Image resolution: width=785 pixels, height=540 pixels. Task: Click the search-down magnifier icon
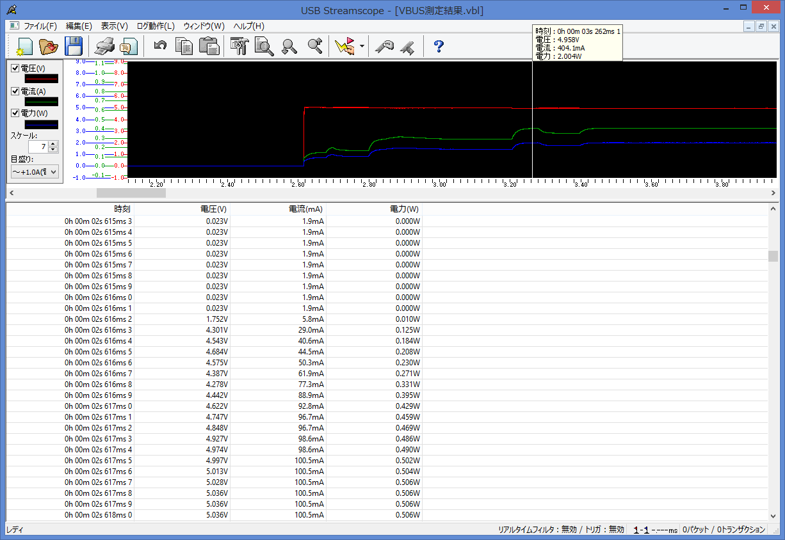point(290,46)
